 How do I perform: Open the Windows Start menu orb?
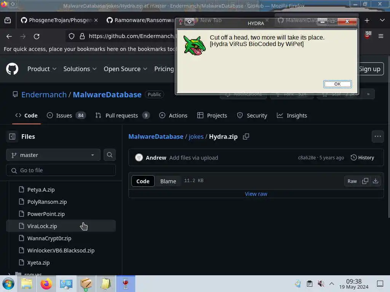click(8, 284)
